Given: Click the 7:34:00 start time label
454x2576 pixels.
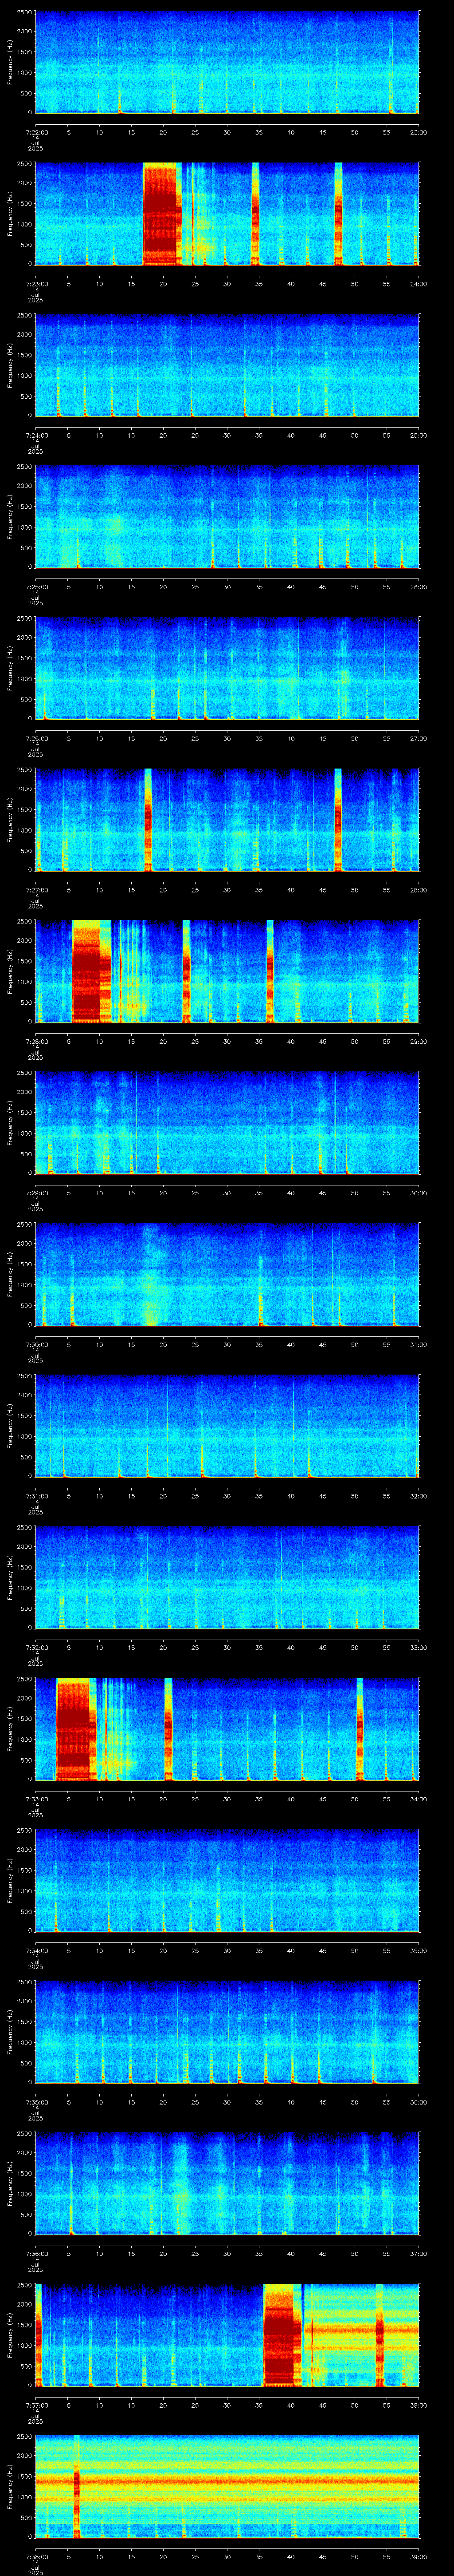Looking at the screenshot, I should click(x=36, y=1951).
